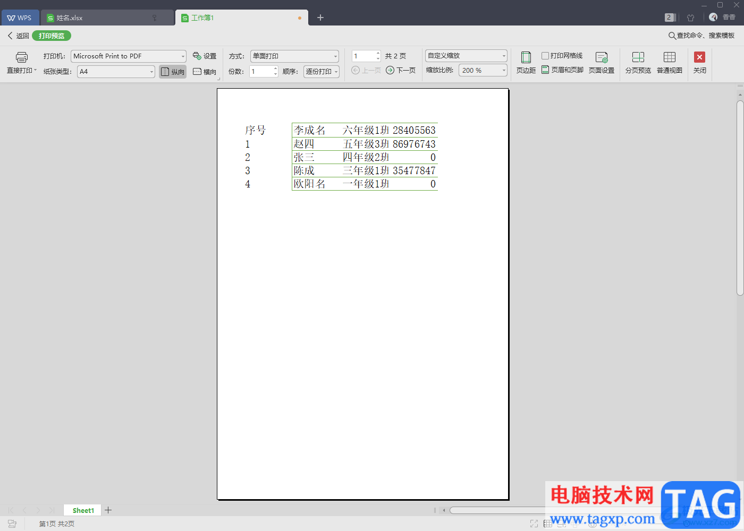Click the previewed cell 李成名
Screen dimensions: 744x531
[309, 130]
